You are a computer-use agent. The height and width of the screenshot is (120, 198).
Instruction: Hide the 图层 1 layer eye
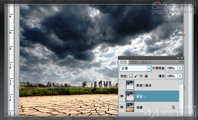point(122,96)
